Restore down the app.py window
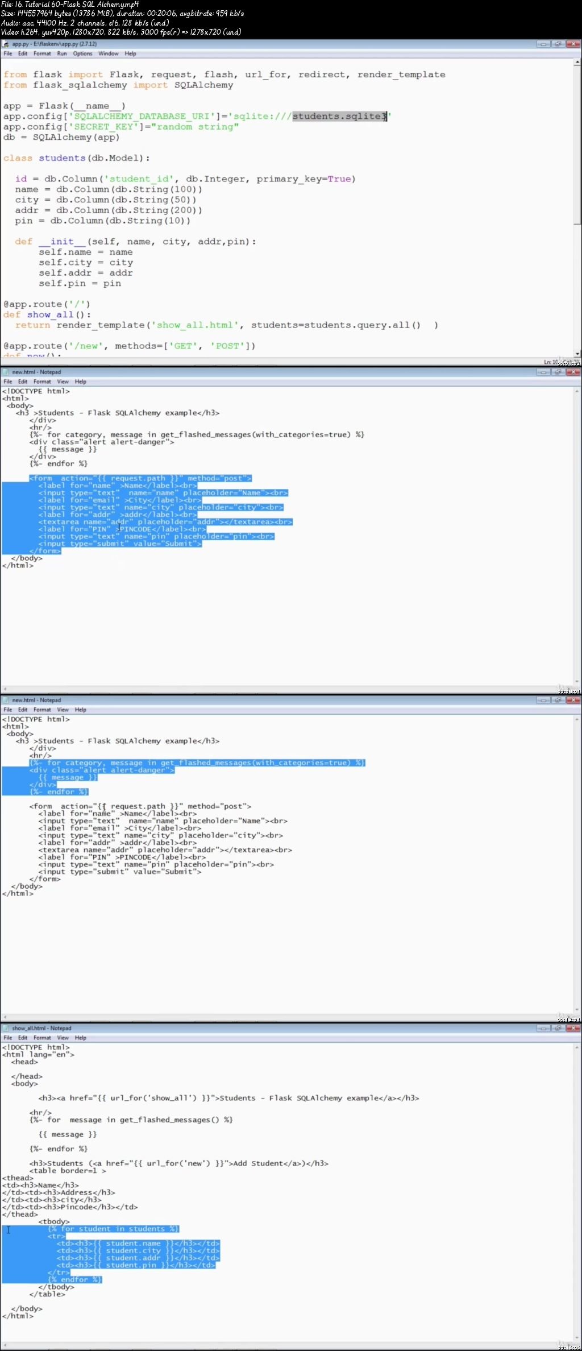Image resolution: width=582 pixels, height=1351 pixels. tap(558, 44)
